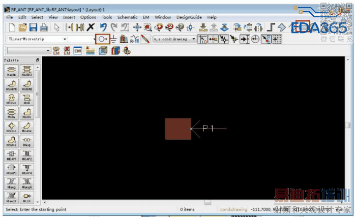Screen dimensions: 355x217
Task: Open a design with the folder icon
Action: [23, 27]
